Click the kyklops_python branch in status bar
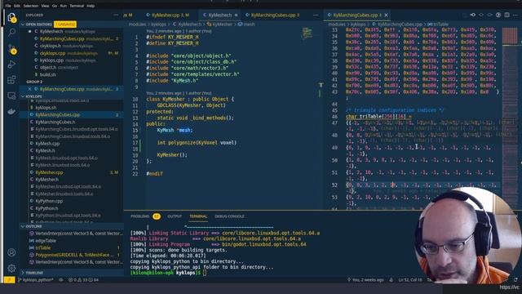Image resolution: width=522 pixels, height=294 pixels. coord(36,279)
